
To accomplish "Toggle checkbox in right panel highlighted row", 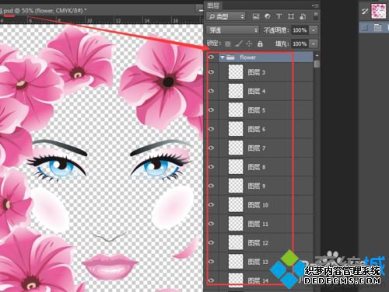I will (x=365, y=27).
